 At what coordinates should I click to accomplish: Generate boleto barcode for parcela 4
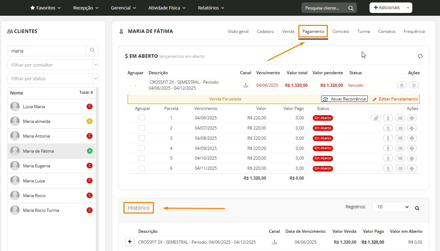click(x=400, y=148)
